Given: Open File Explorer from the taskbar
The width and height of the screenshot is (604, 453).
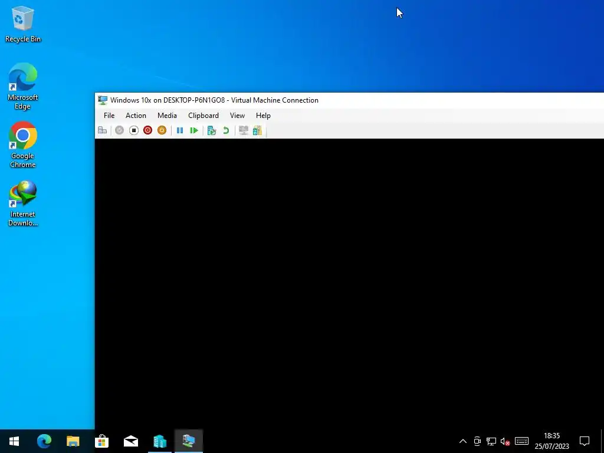Looking at the screenshot, I should point(73,441).
